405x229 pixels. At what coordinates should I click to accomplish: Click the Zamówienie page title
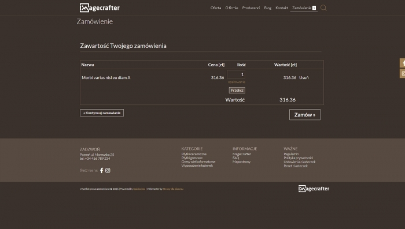95,21
